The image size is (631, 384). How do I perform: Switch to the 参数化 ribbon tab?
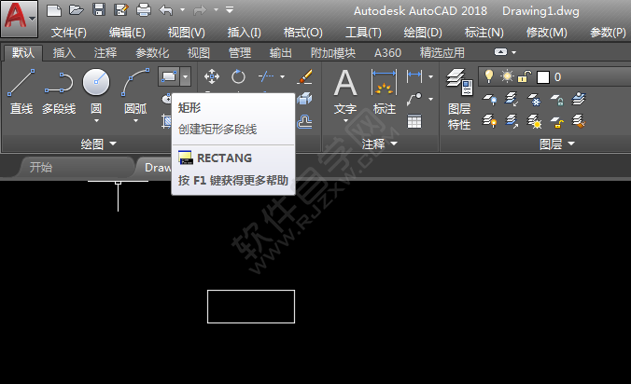click(152, 52)
